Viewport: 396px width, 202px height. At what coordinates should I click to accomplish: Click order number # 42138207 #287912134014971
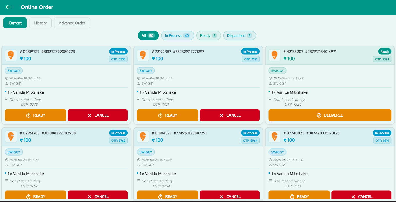tap(310, 52)
